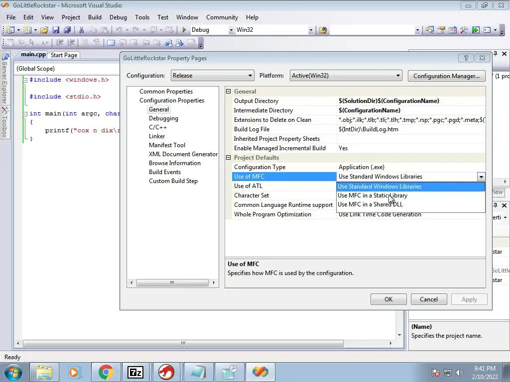This screenshot has height=382, width=510.
Task: Open the Build menu
Action: tap(95, 17)
